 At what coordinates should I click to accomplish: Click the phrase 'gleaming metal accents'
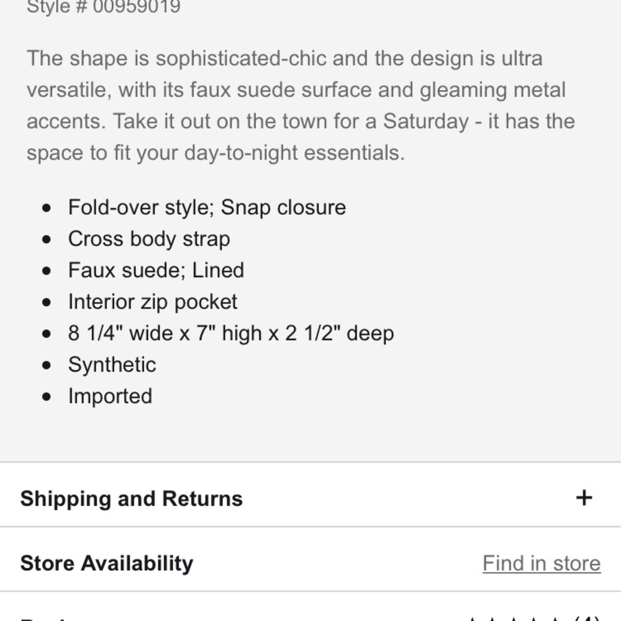pos(492,90)
